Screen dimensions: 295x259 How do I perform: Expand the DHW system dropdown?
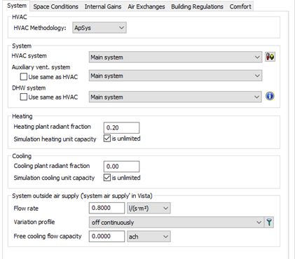[175, 97]
